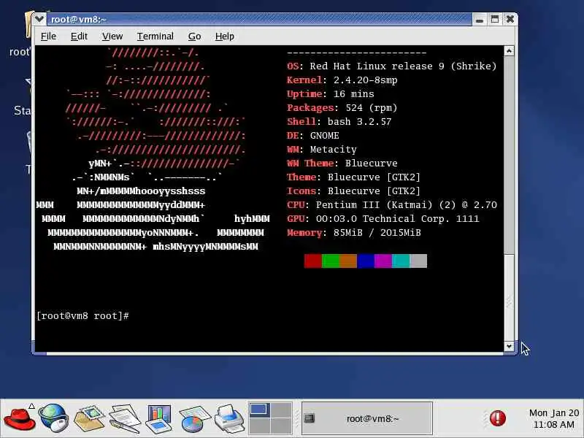Switch to the third workspace
This screenshot has width=584, height=438.
coord(260,426)
